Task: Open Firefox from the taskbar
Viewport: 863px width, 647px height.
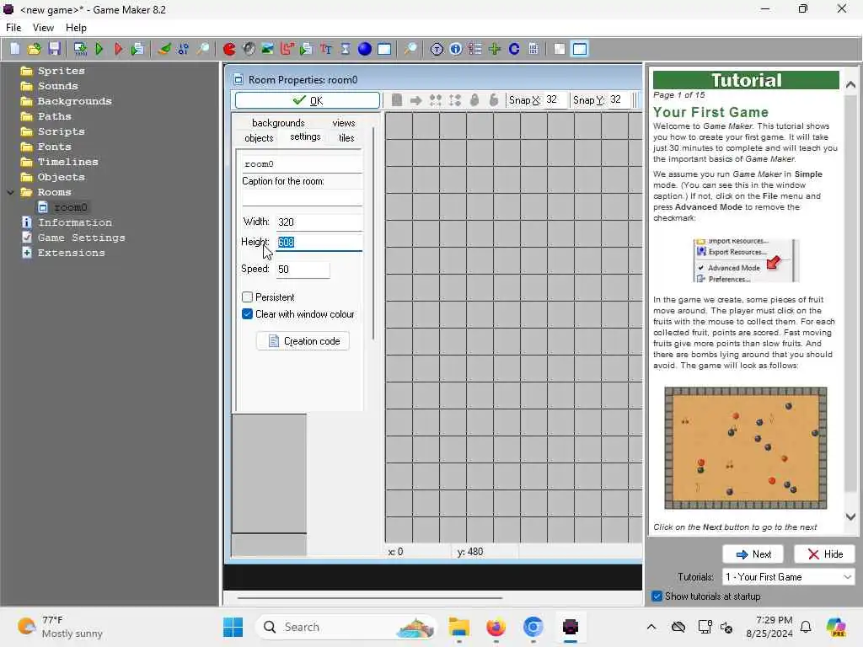Action: pyautogui.click(x=496, y=627)
